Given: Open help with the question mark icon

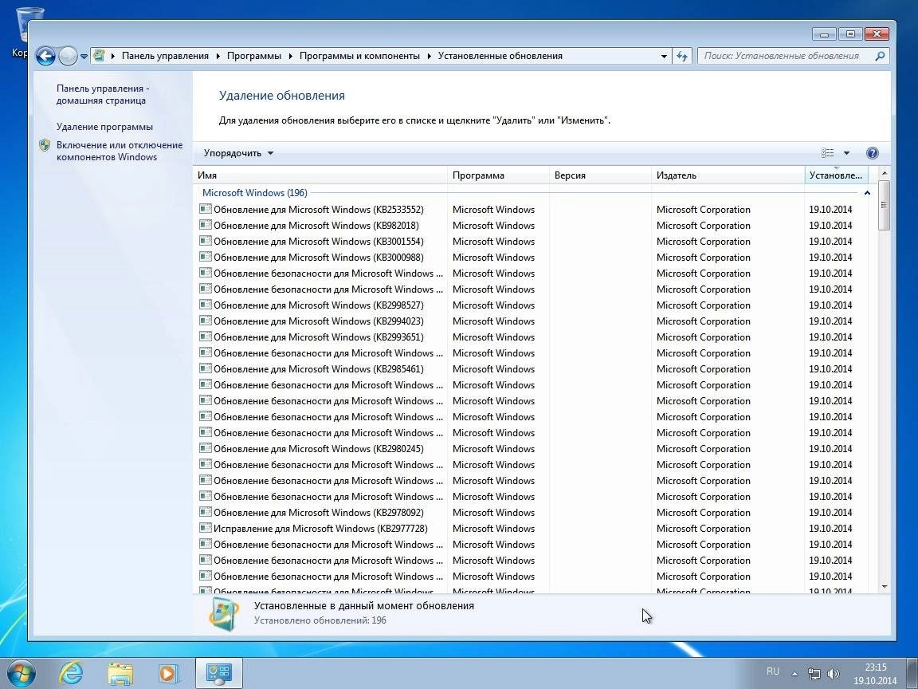Looking at the screenshot, I should pos(872,153).
